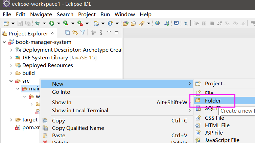This screenshot has height=143, width=255.
Task: Open the Debug configurations dropdown arrow
Action: (44, 24)
